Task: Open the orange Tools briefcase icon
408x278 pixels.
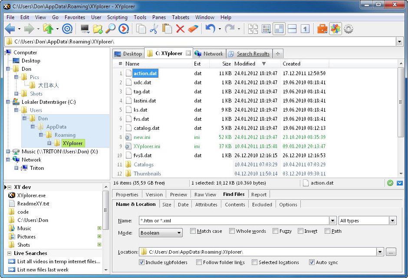Action: pos(322,29)
